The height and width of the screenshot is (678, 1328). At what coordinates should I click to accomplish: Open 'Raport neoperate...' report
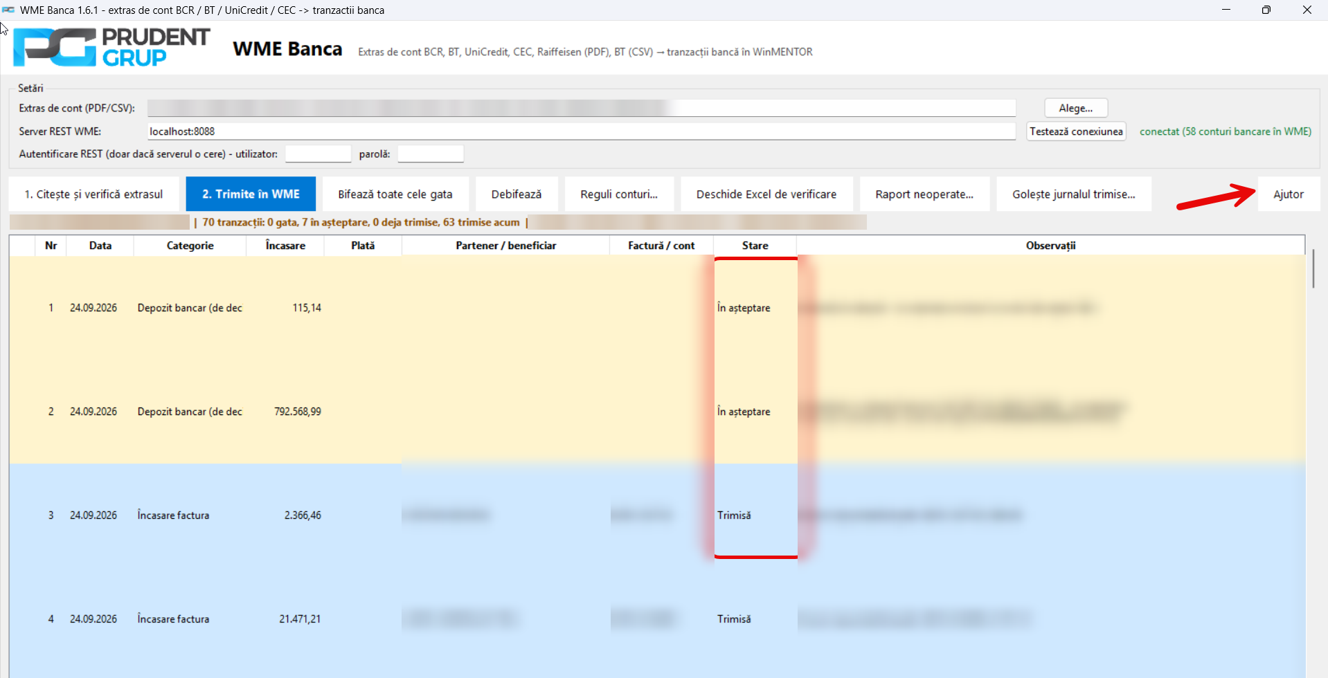(924, 194)
